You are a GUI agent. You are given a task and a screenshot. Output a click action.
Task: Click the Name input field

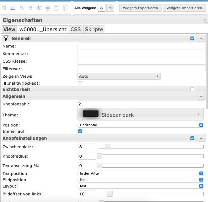(141, 46)
